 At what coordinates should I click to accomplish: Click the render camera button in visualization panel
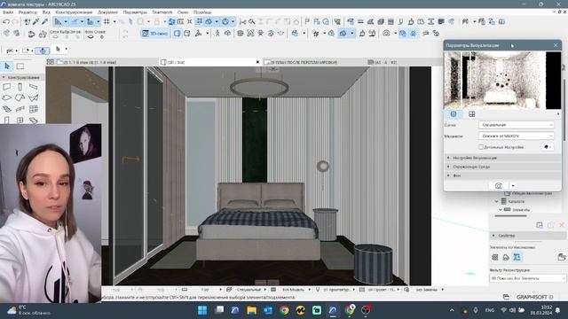click(x=499, y=185)
